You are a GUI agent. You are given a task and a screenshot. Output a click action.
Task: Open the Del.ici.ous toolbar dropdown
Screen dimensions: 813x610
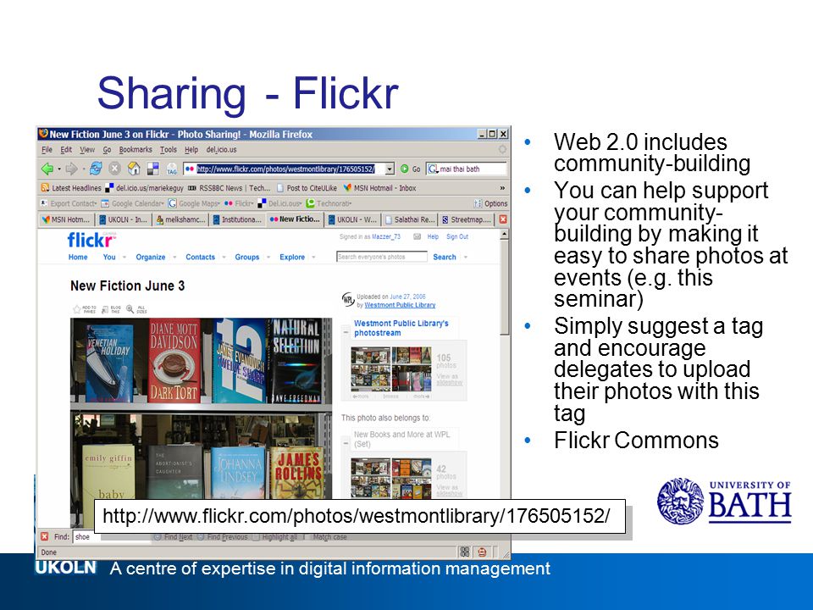coord(279,203)
